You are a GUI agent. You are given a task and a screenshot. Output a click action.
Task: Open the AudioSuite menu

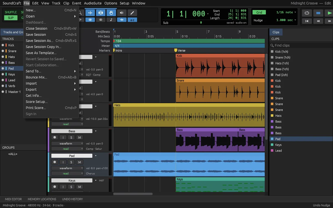93,3
